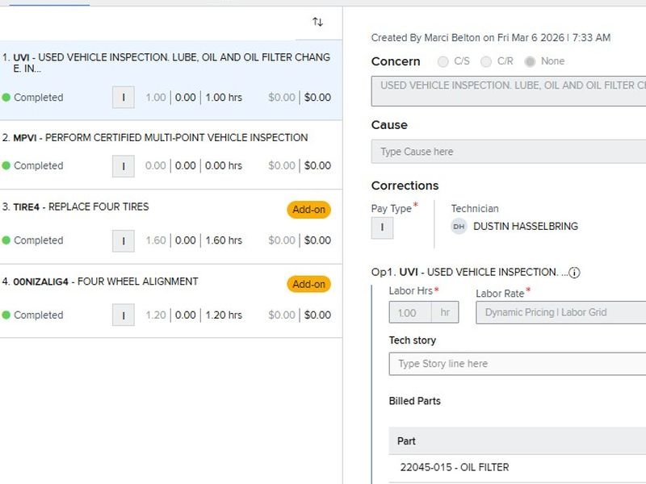Open the Pay Type selector under Corrections
The image size is (646, 484).
tap(382, 227)
